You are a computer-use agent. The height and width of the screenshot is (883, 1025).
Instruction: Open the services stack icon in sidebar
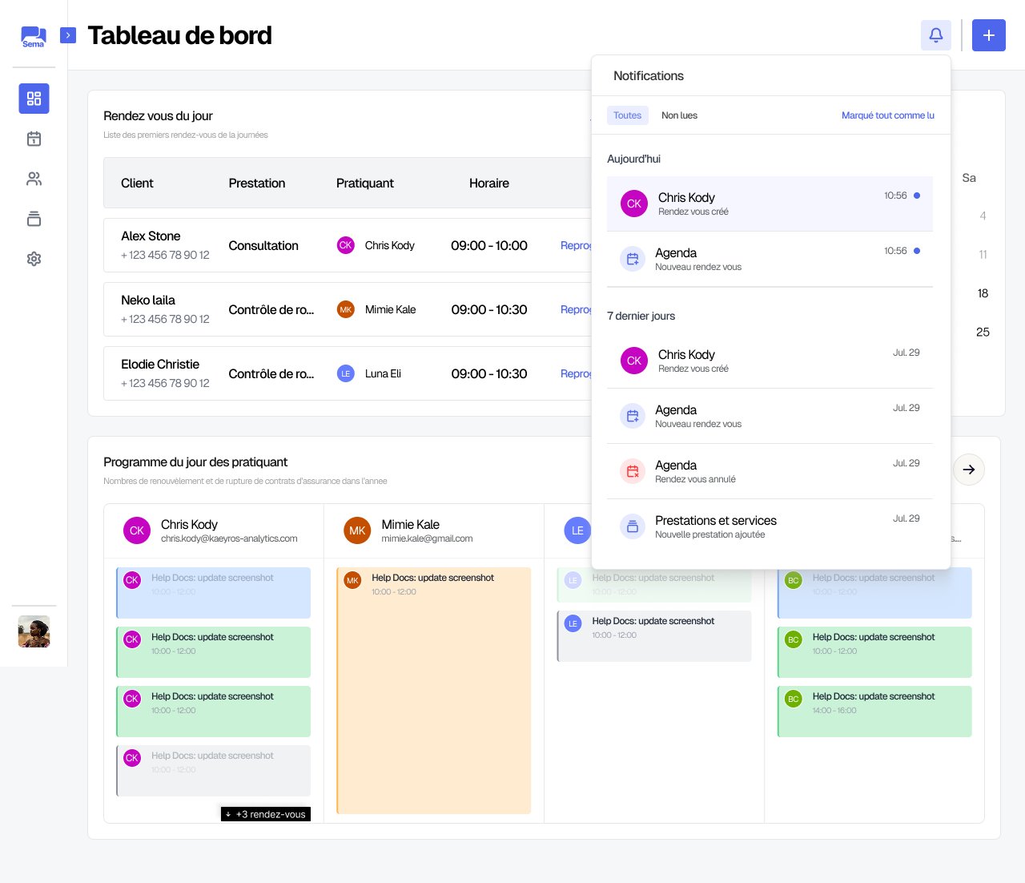34,219
